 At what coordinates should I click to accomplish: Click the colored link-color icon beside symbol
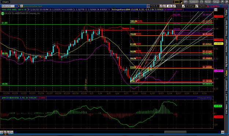(19, 6)
